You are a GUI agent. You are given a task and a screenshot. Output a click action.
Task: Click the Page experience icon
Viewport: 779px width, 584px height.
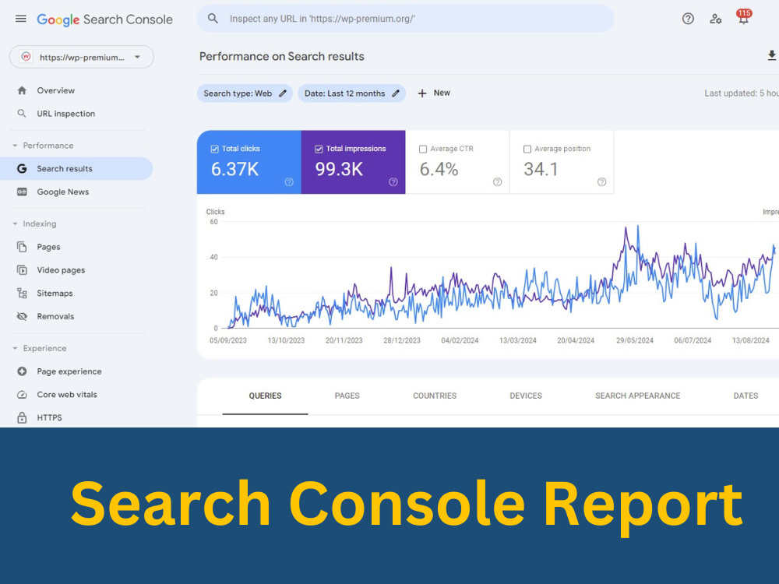pos(22,371)
